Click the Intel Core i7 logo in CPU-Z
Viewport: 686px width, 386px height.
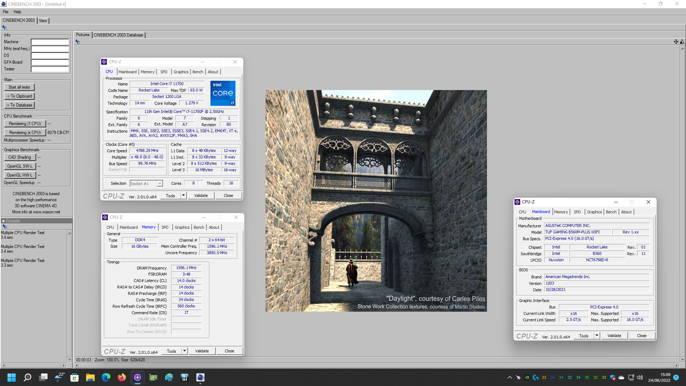223,93
